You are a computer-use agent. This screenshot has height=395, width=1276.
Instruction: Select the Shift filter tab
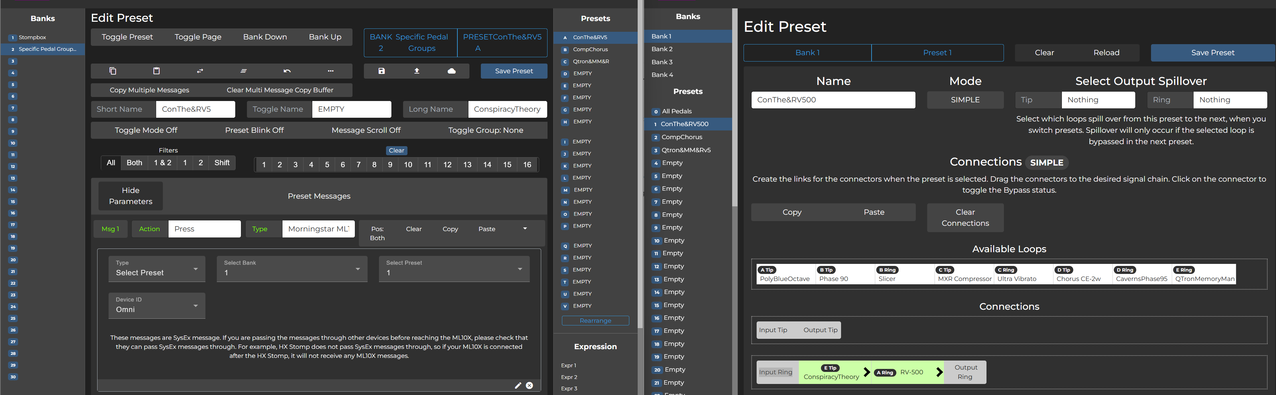point(221,163)
